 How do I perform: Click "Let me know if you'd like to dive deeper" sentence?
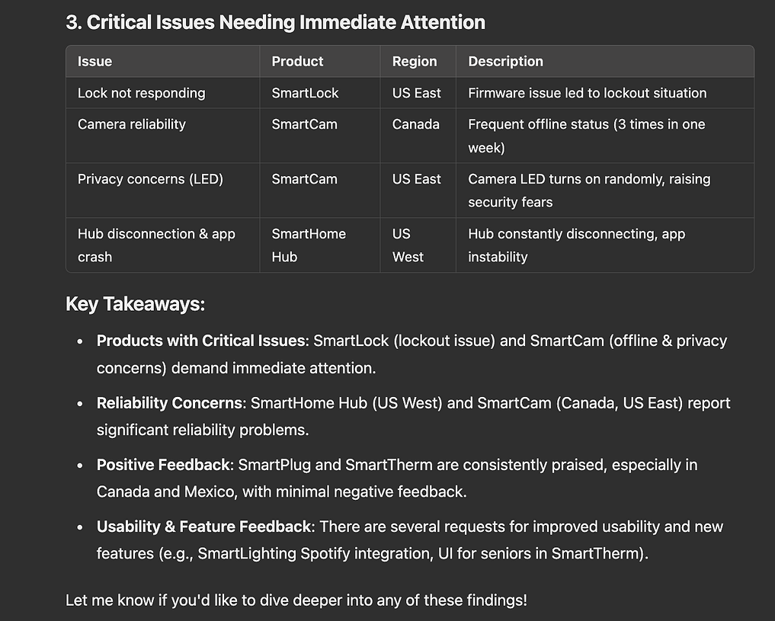[x=296, y=600]
